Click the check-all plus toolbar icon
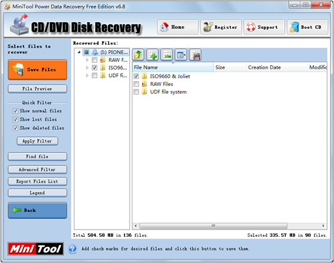Image resolution: width=334 pixels, height=263 pixels. (152, 55)
